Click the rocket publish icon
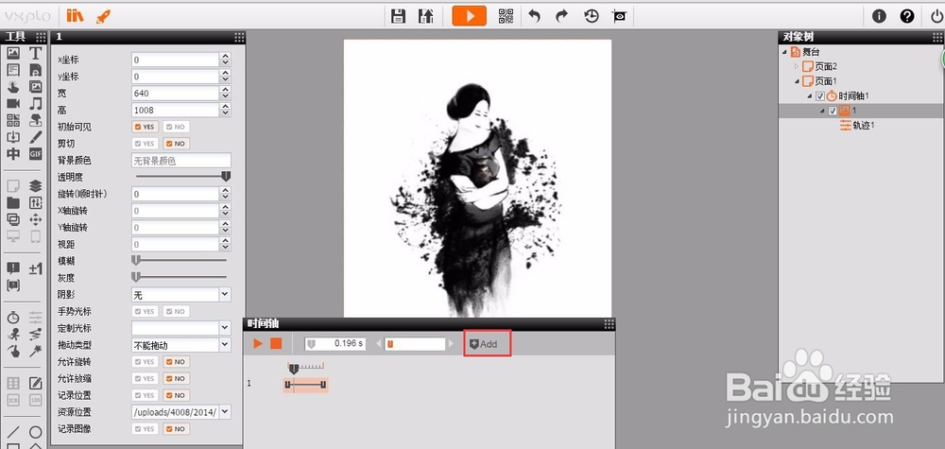The height and width of the screenshot is (449, 945). pos(103,16)
